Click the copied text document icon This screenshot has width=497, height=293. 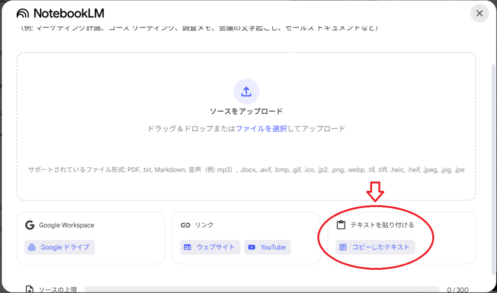(343, 247)
